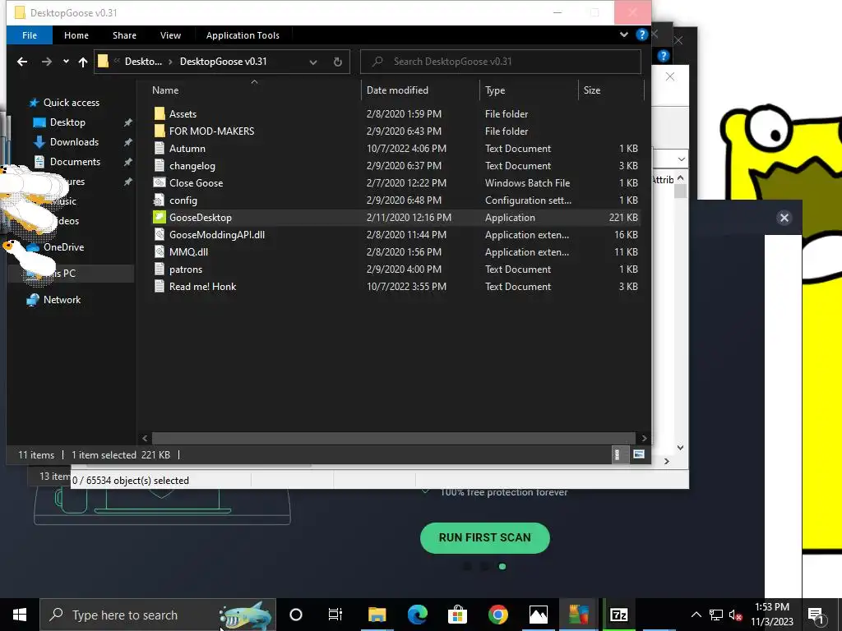
Task: Unpin Desktop using its pin icon
Action: pos(127,122)
